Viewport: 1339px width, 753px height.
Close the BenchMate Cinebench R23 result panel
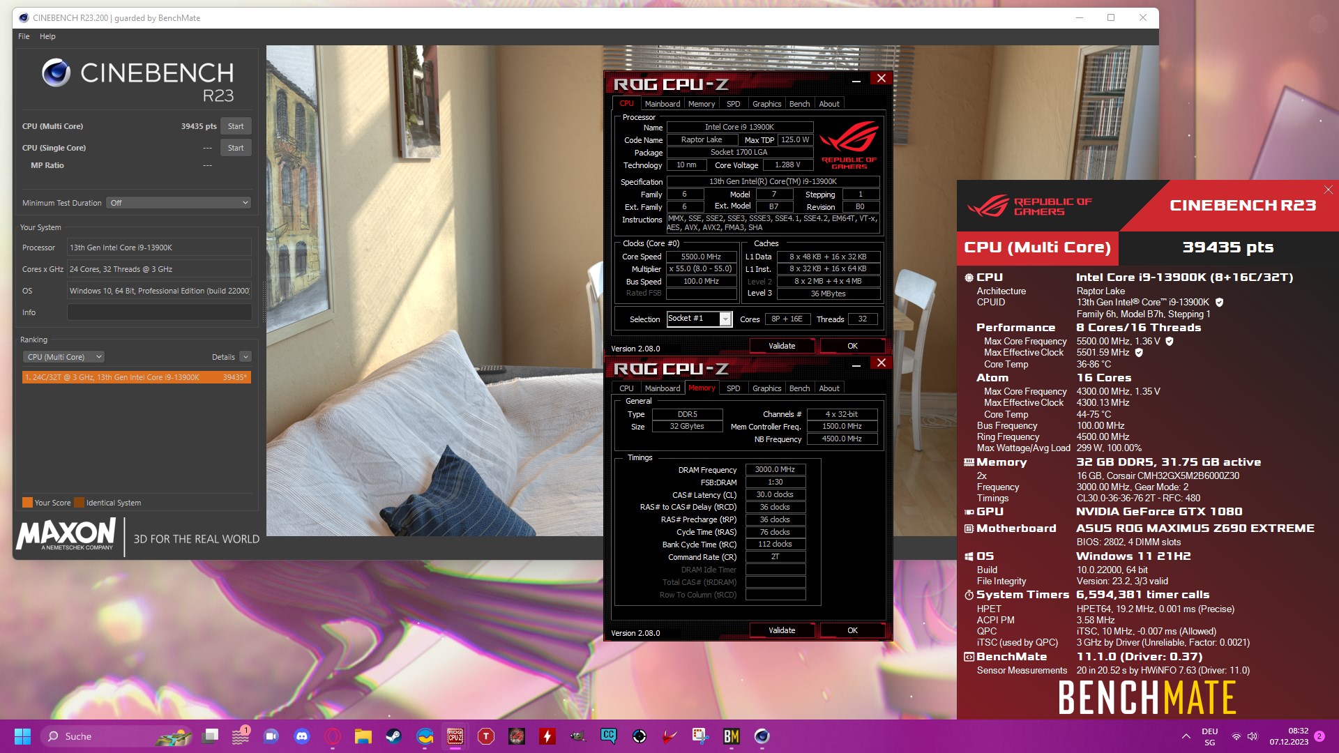[x=1328, y=190]
